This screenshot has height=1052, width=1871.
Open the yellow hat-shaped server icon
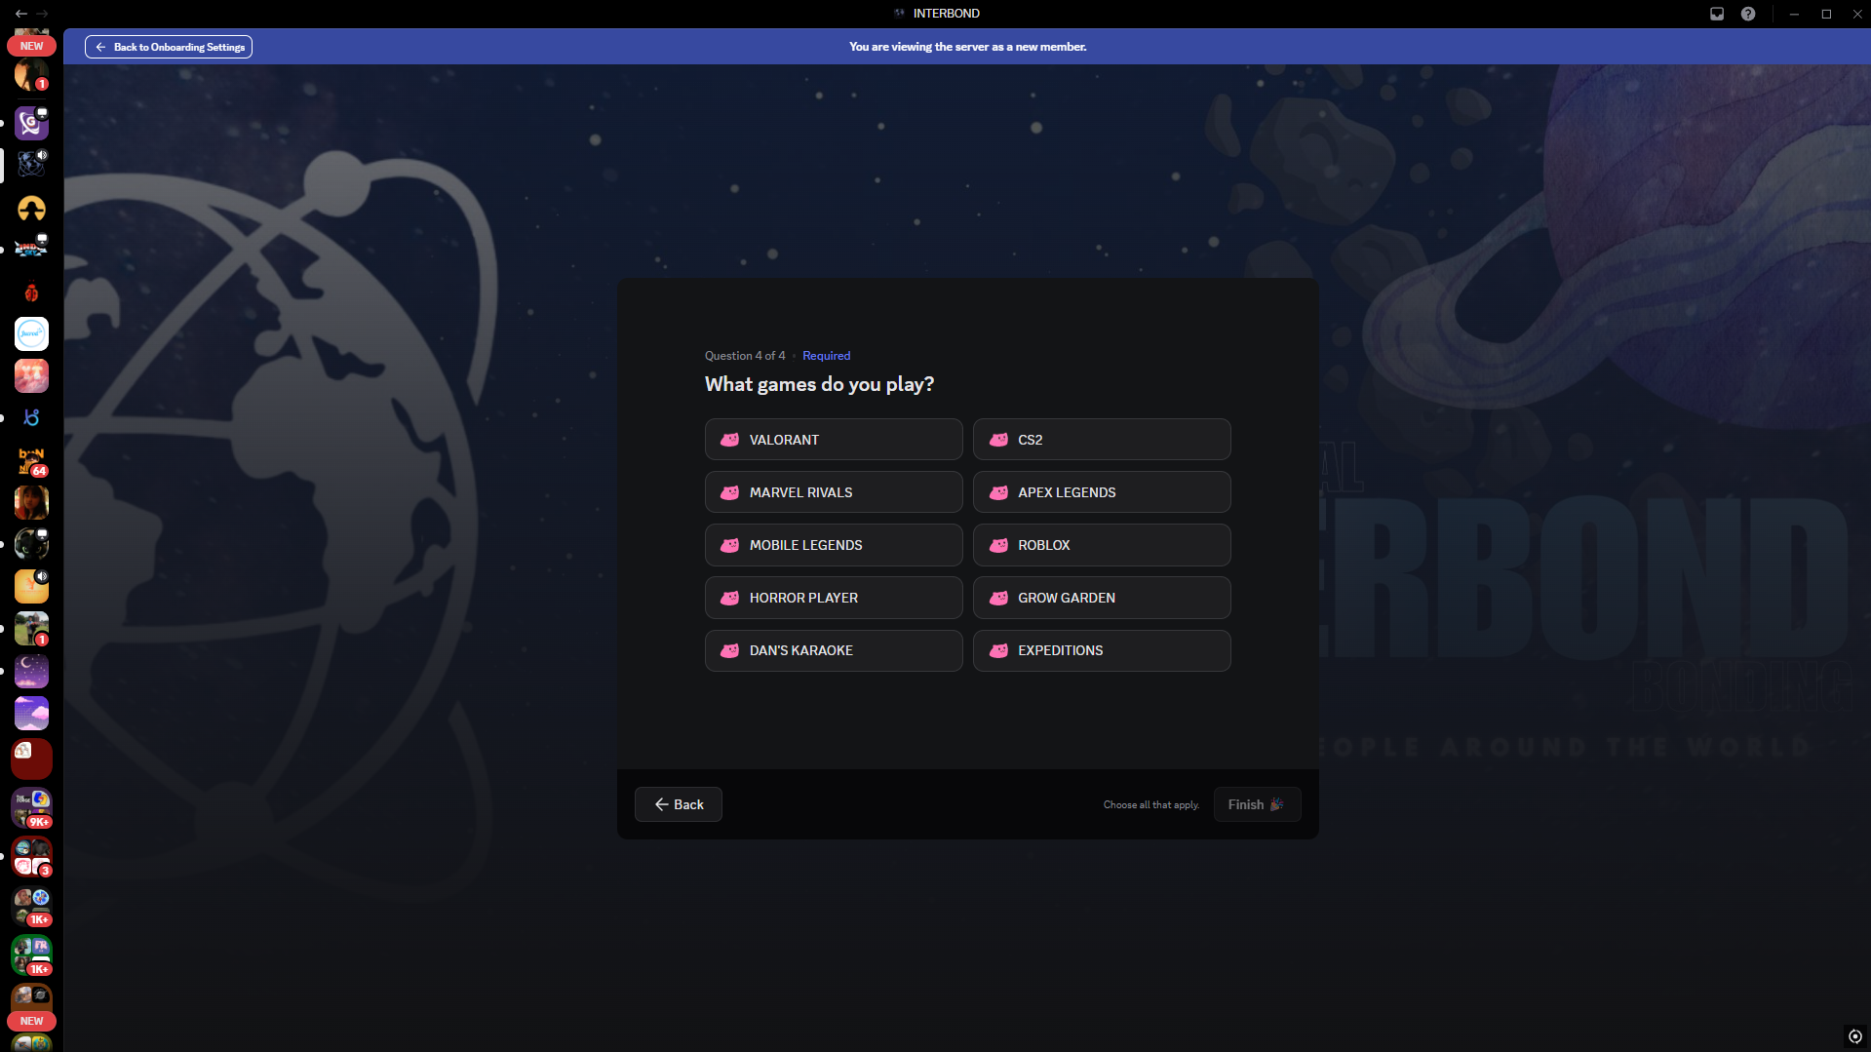pos(31,208)
